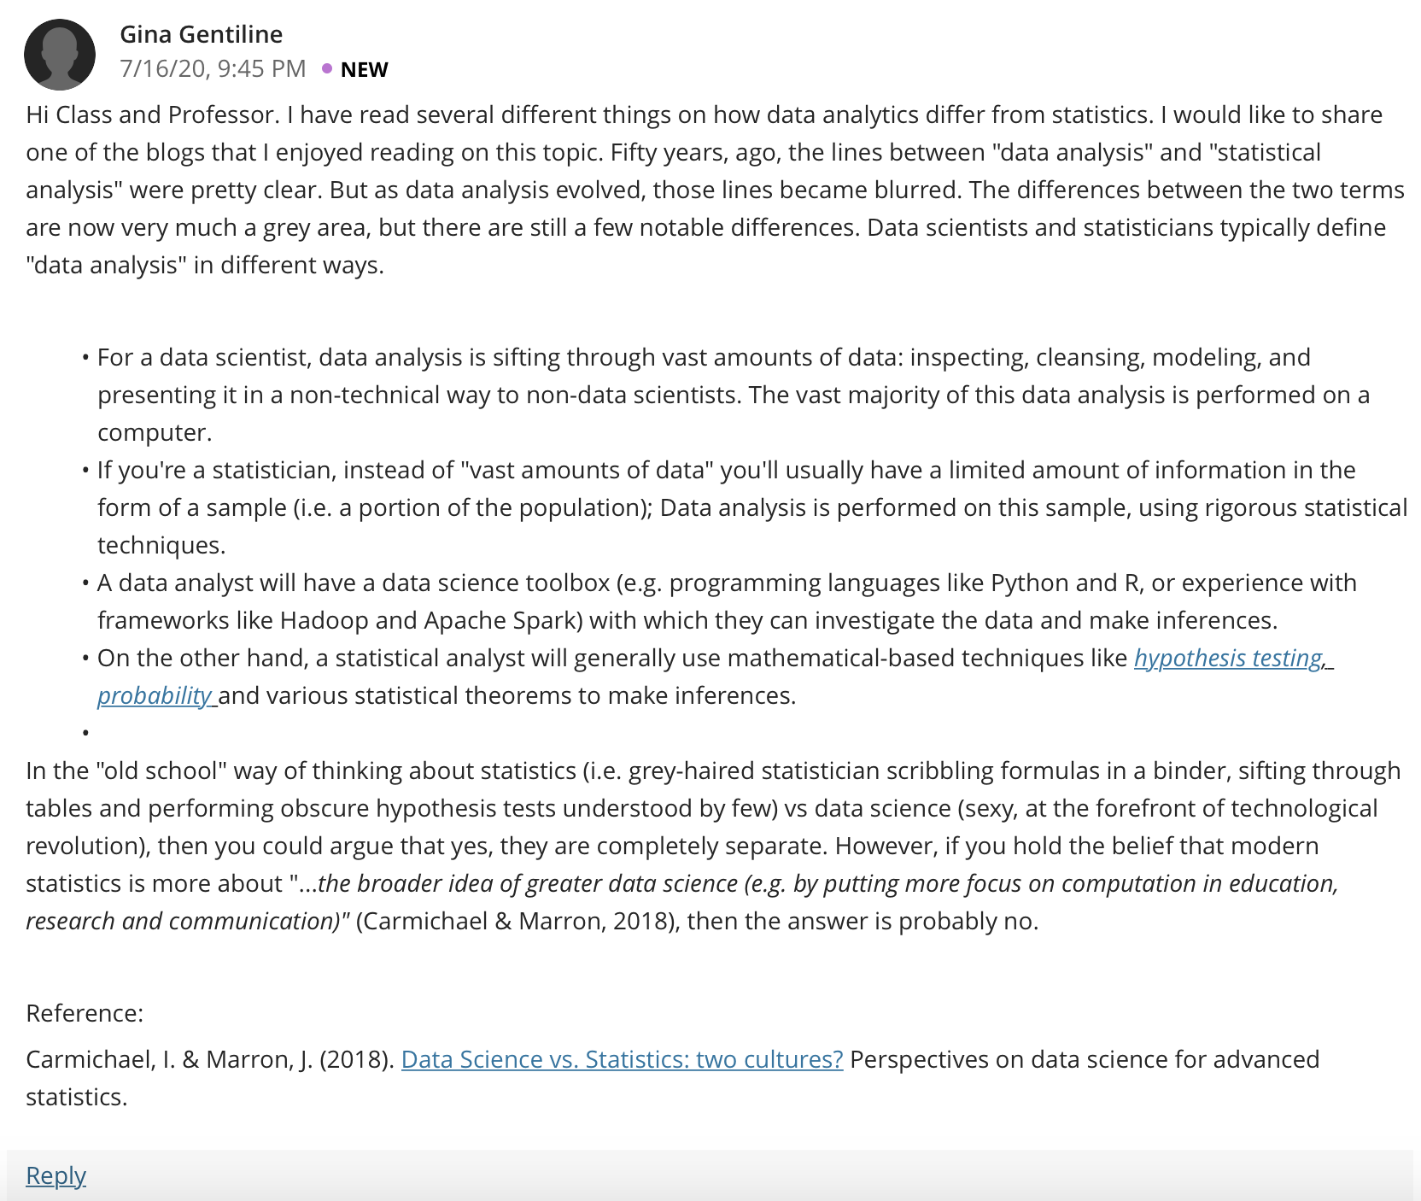The image size is (1421, 1201).
Task: Click the NEW badge label
Action: [364, 69]
